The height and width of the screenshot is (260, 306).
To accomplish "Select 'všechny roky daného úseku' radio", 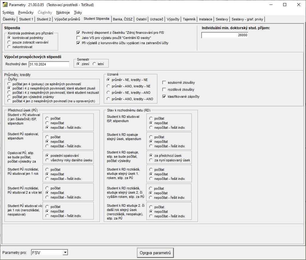I will coord(47,160).
